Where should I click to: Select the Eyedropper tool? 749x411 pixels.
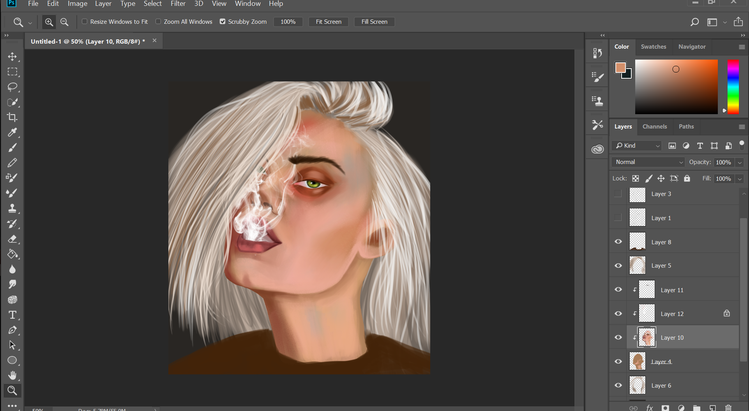point(12,132)
